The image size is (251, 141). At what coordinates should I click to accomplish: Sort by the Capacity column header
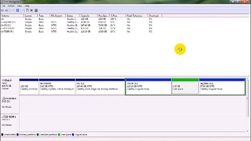89,16
